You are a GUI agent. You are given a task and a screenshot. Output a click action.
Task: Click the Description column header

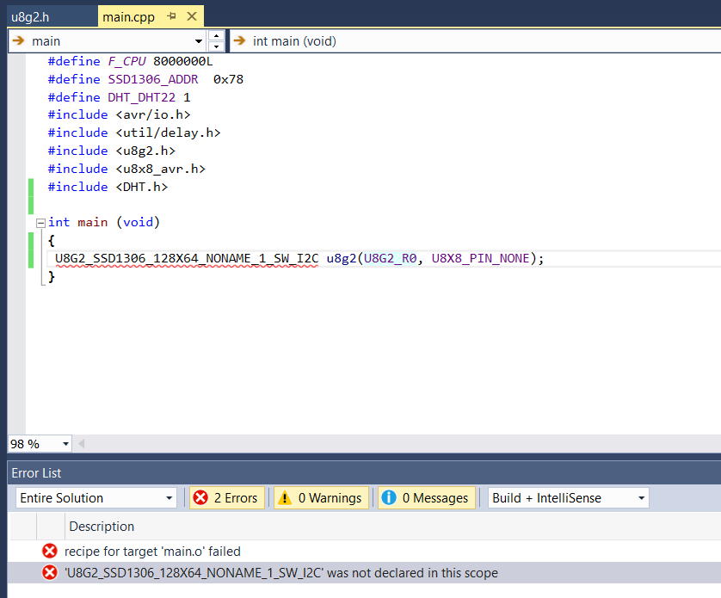(101, 527)
